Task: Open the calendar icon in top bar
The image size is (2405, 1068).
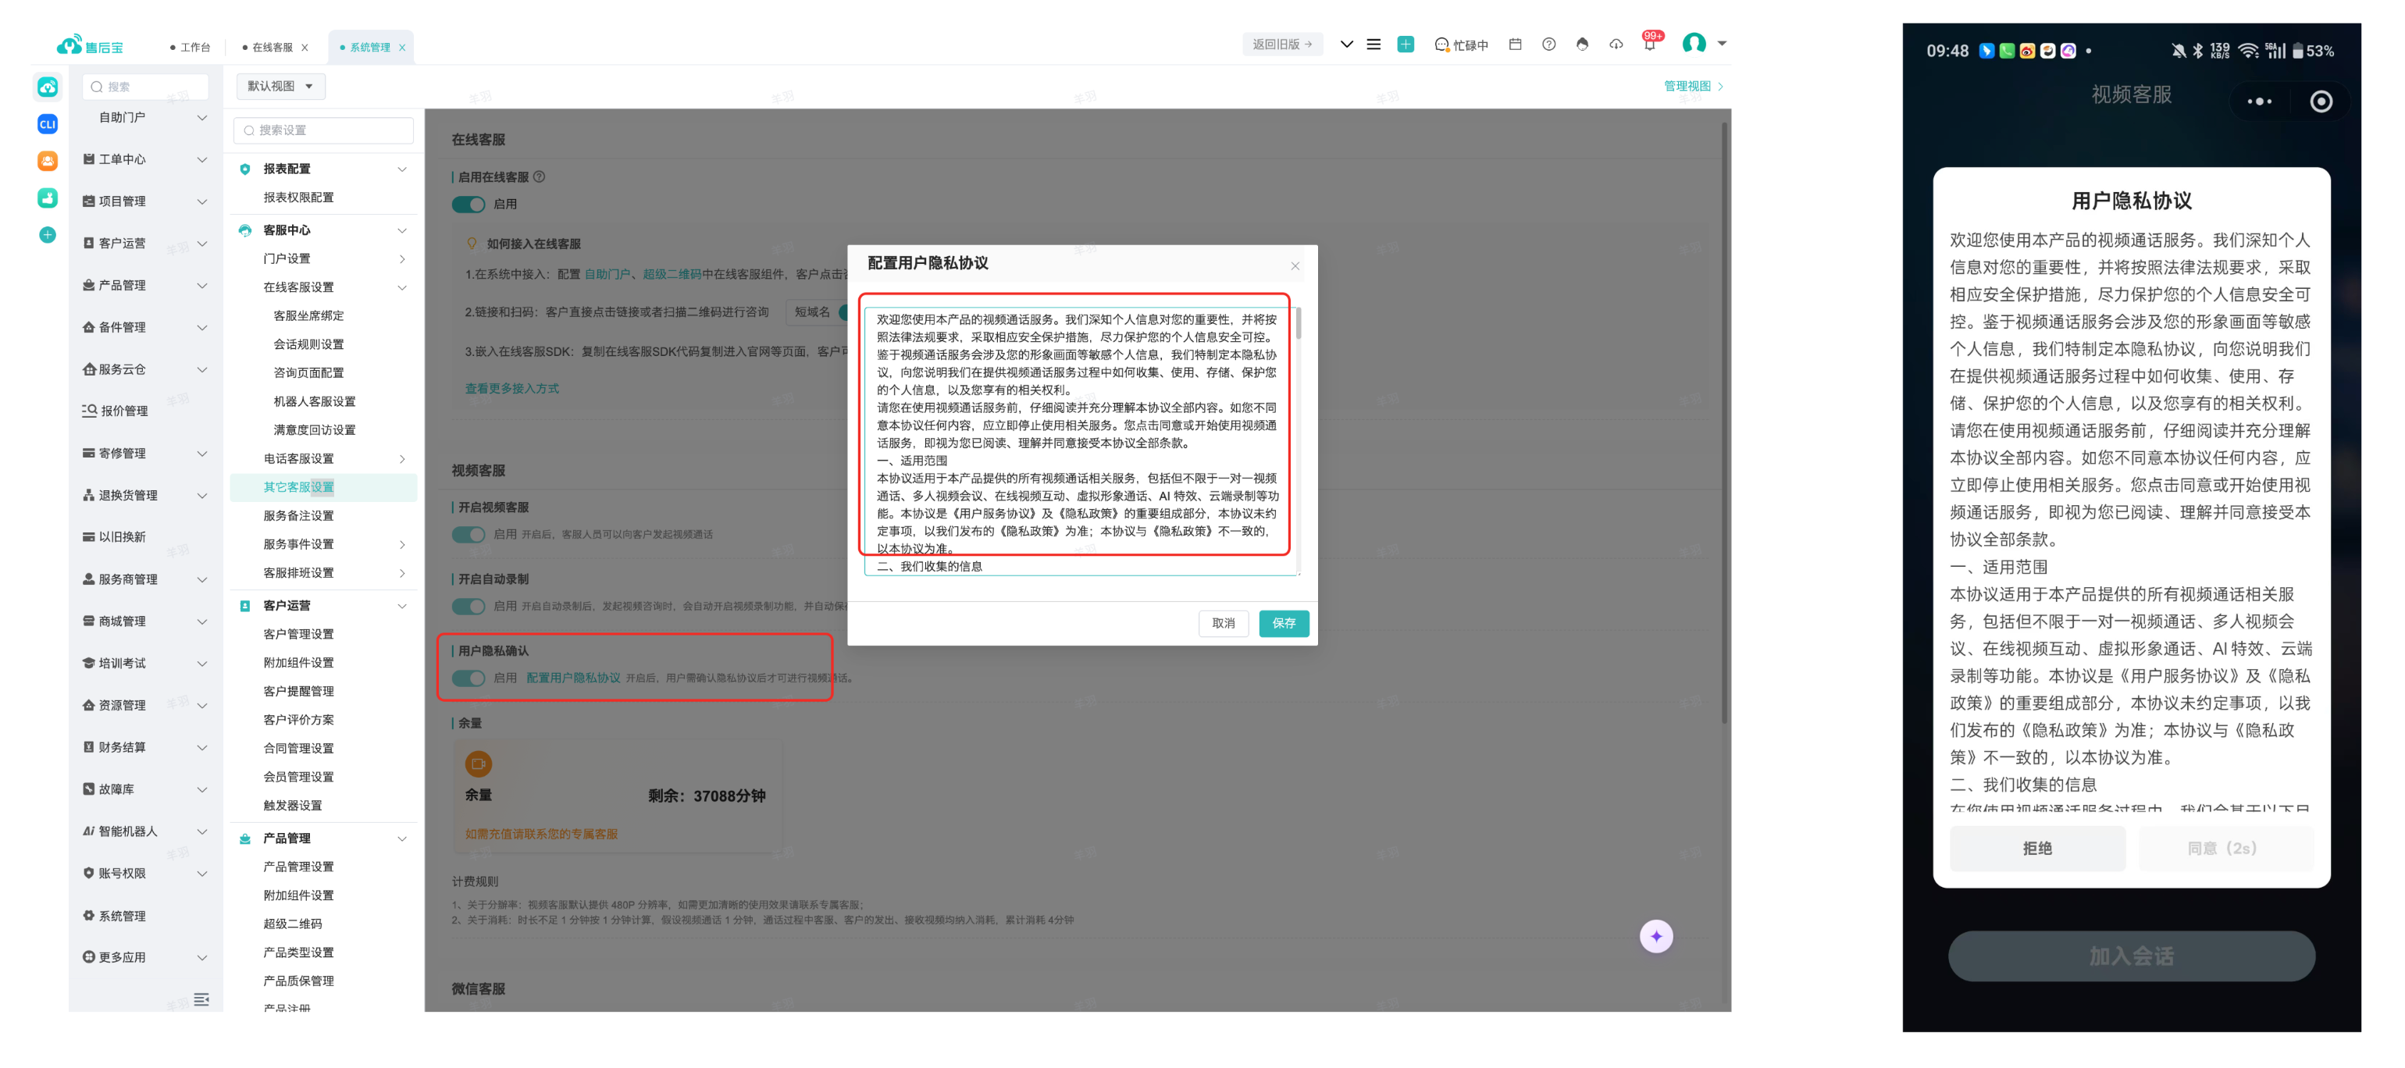Action: [x=1514, y=44]
